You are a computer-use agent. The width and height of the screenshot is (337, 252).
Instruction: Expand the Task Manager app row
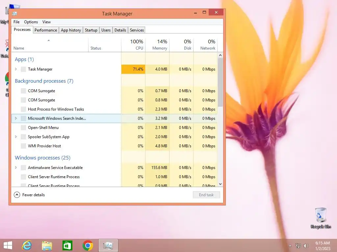pos(16,69)
